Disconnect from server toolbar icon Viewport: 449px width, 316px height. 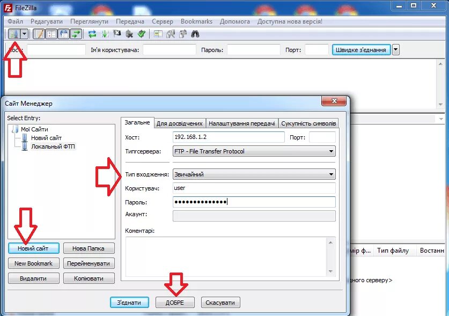129,34
